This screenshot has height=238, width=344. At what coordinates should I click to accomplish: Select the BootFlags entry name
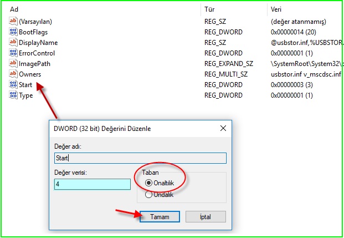33,32
